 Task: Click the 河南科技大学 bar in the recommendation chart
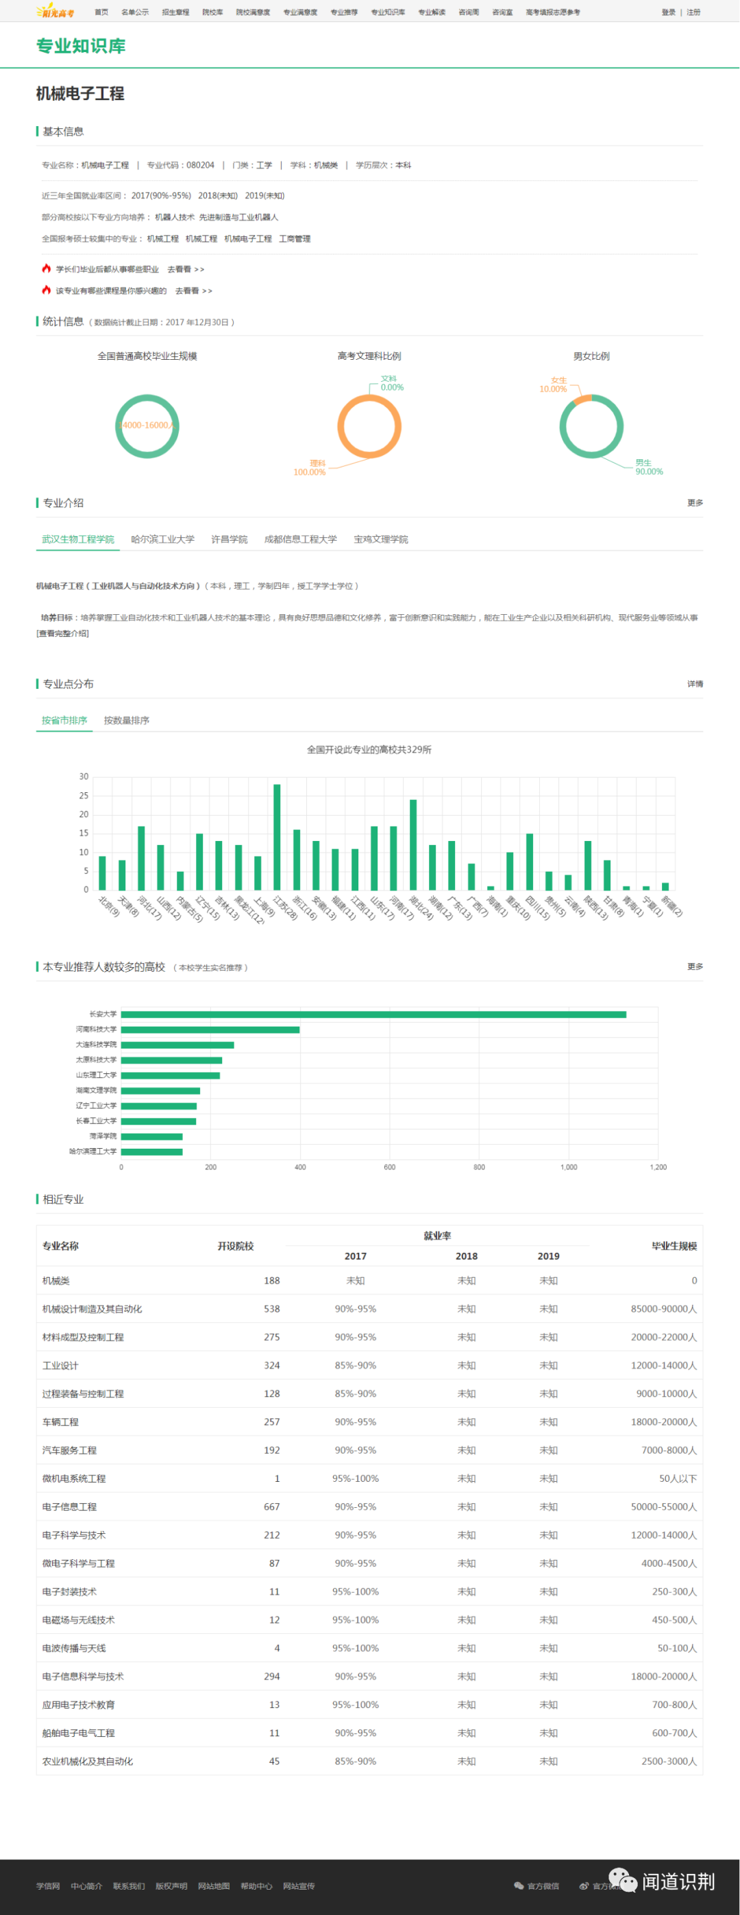[x=210, y=1029]
